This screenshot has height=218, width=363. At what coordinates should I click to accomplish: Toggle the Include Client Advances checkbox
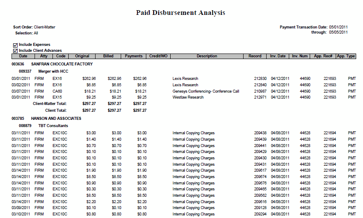point(15,51)
